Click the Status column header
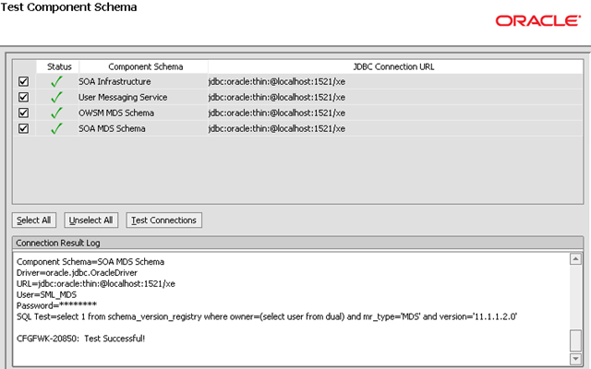This screenshot has height=369, width=591. coord(58,66)
